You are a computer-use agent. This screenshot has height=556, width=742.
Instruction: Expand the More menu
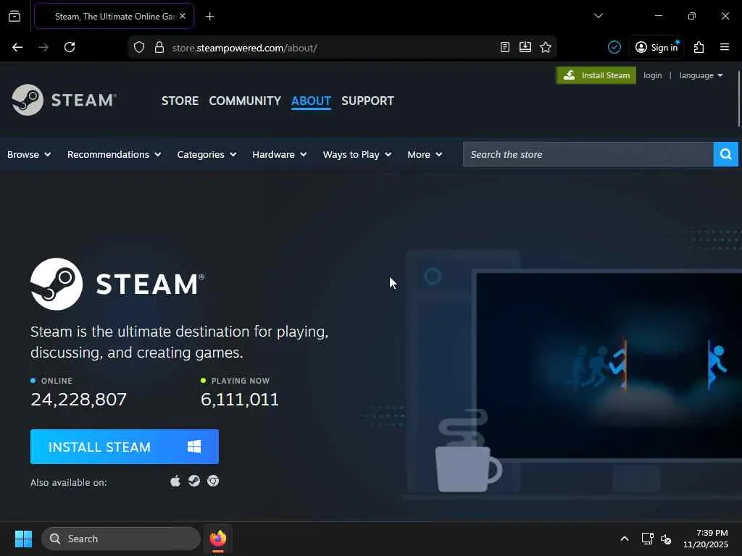pyautogui.click(x=425, y=155)
